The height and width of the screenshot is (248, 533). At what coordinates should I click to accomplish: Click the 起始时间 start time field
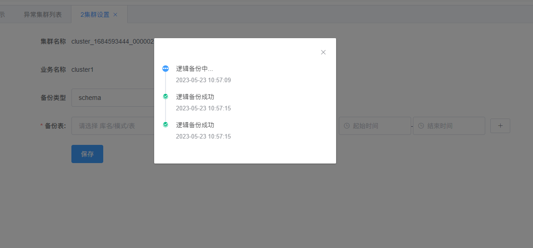(x=375, y=126)
